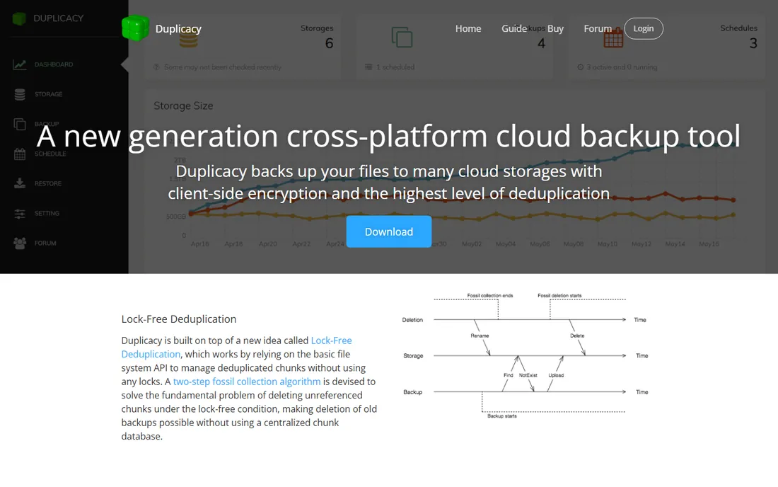Click the "Backup starts" label in the diagram
The height and width of the screenshot is (487, 778).
501,416
